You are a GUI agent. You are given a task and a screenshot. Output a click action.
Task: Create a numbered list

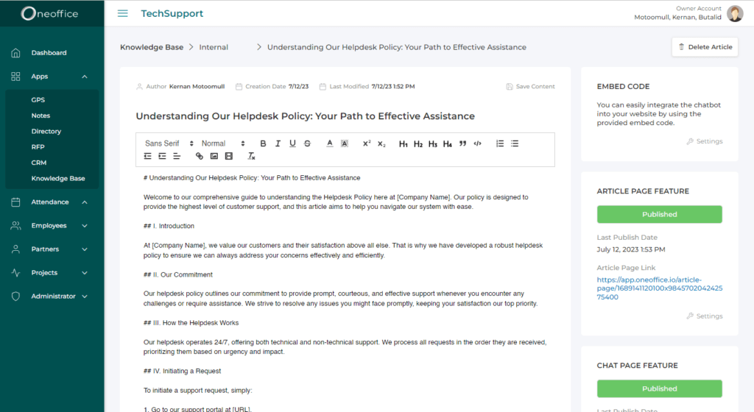coord(500,143)
